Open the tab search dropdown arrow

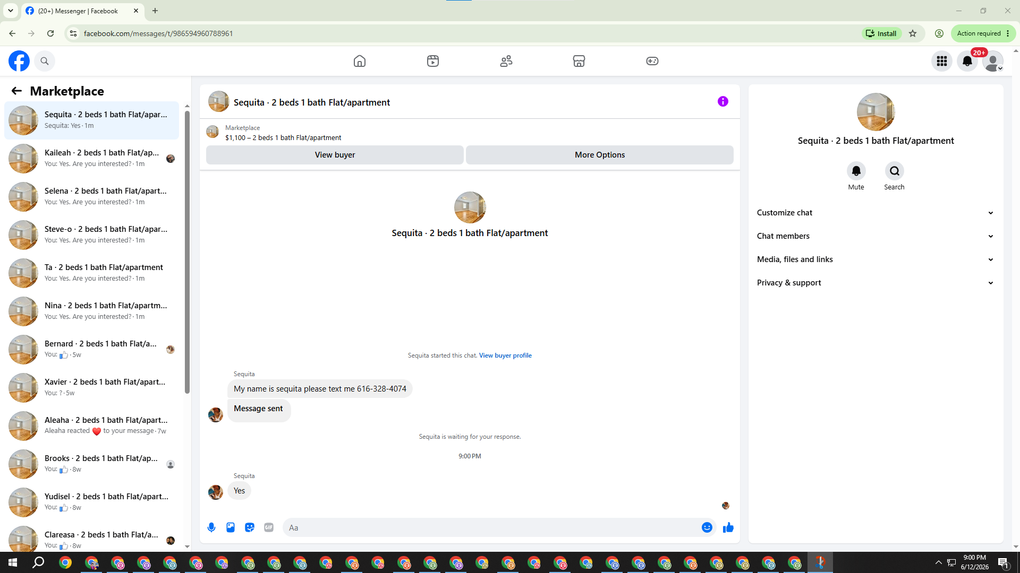(11, 11)
